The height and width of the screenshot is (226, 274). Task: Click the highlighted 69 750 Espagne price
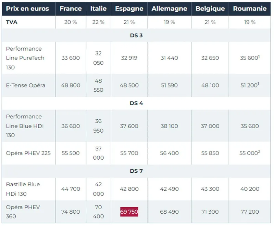[x=129, y=212]
